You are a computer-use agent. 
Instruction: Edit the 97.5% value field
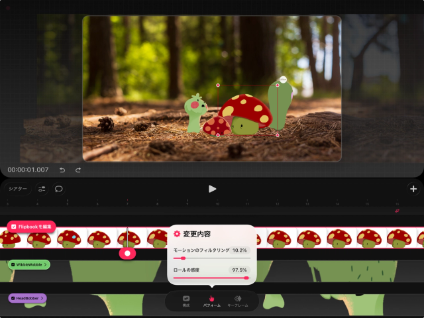(239, 270)
